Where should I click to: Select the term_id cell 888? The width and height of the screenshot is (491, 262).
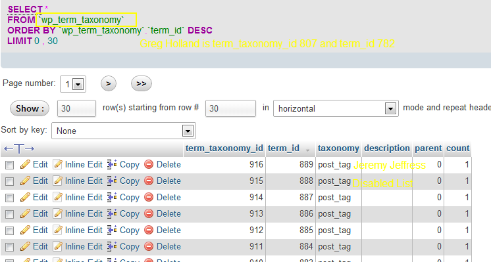291,181
